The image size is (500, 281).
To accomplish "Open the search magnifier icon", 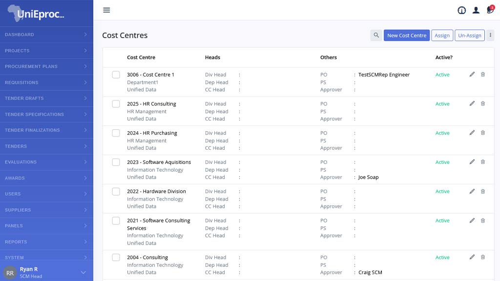I will pyautogui.click(x=376, y=35).
